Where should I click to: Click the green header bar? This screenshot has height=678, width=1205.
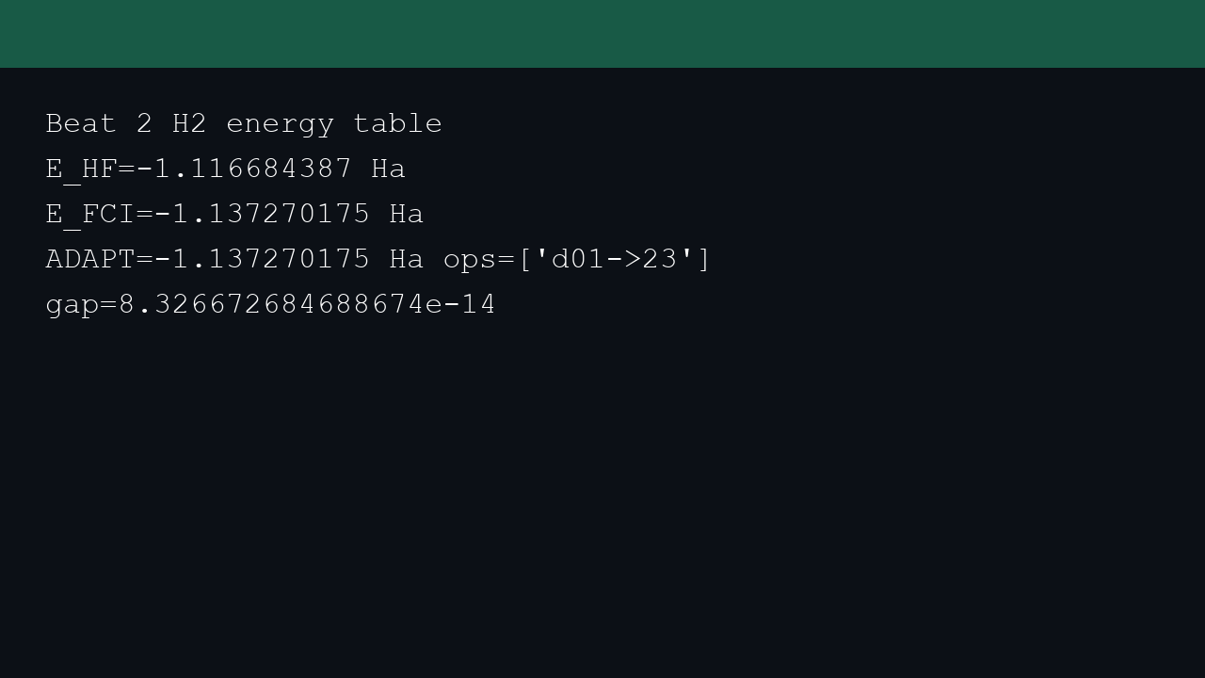click(602, 34)
